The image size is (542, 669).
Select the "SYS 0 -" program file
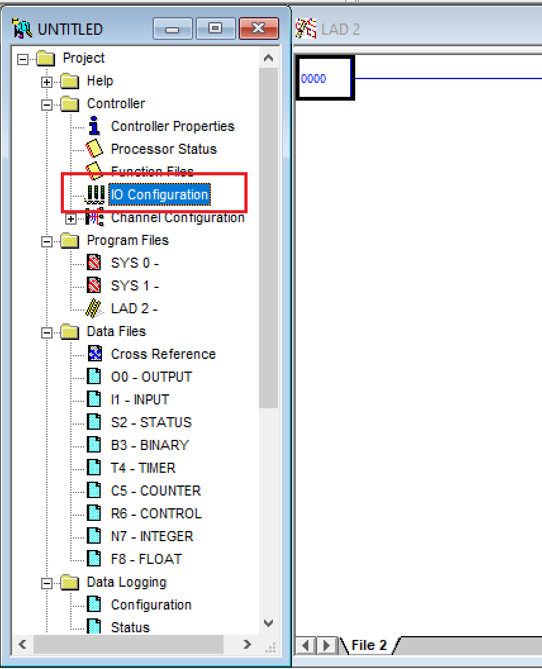pos(135,263)
